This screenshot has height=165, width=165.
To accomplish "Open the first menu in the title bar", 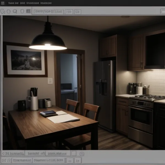I will (13, 3).
